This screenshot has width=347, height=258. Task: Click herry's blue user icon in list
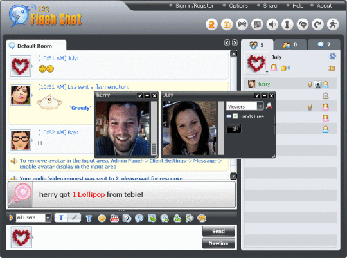(x=326, y=84)
